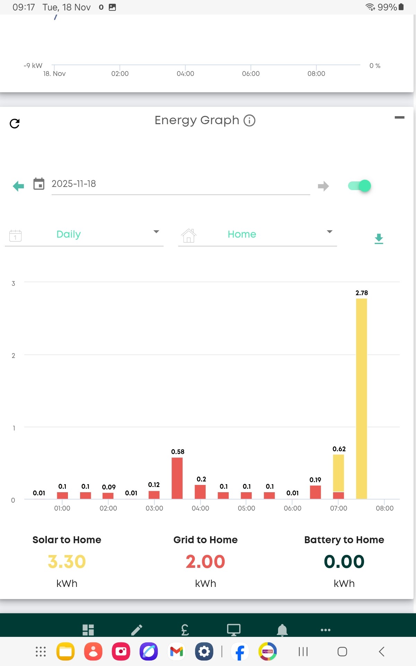Open the pencil edit tab
Screen dimensions: 416x666
point(137,630)
